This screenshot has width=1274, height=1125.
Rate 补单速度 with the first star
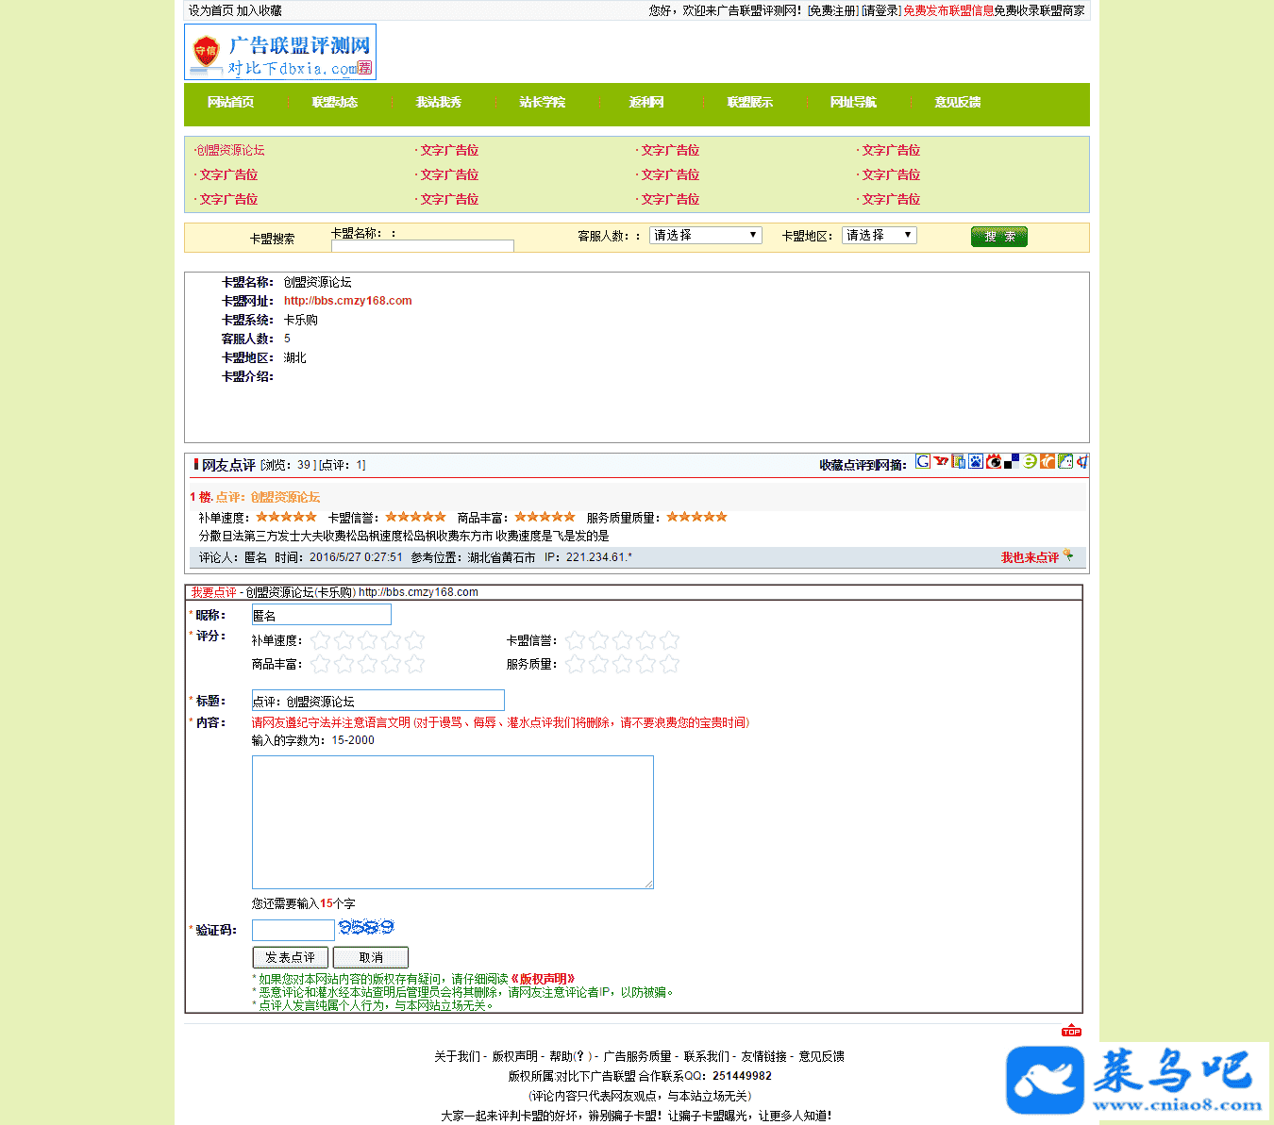click(x=321, y=640)
